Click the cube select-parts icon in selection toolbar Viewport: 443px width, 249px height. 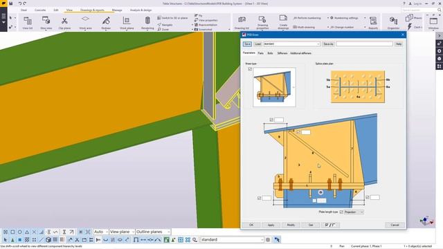point(48,240)
